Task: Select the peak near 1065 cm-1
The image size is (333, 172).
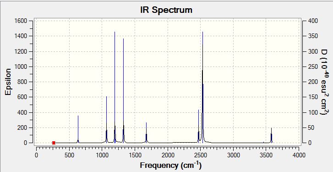Action: pyautogui.click(x=107, y=120)
